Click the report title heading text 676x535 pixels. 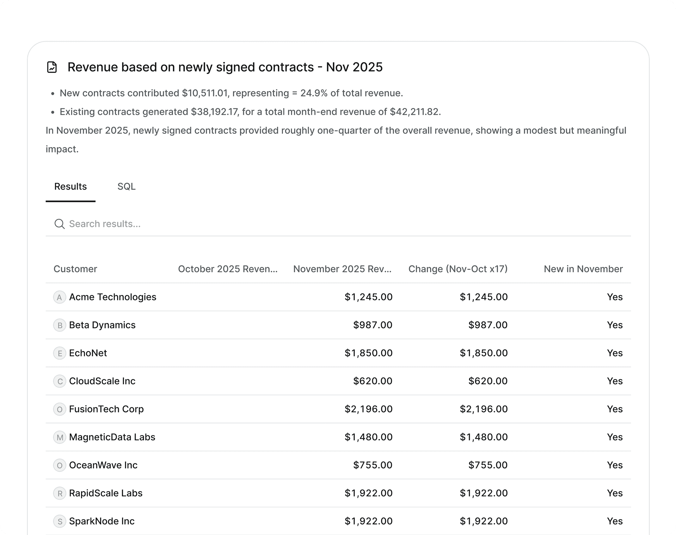[x=225, y=67]
